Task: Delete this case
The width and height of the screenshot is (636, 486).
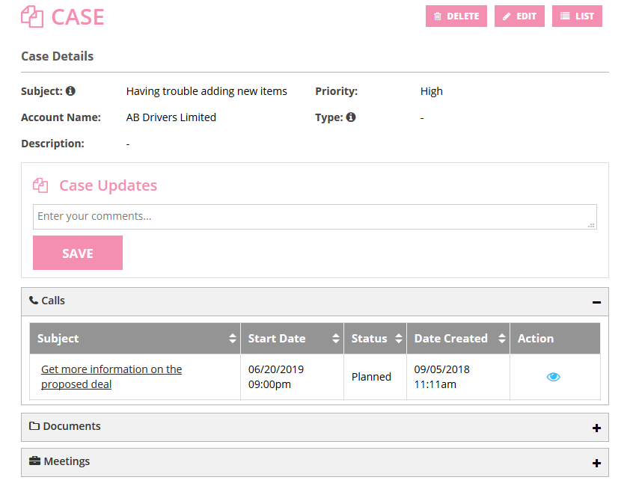Action: (x=456, y=16)
